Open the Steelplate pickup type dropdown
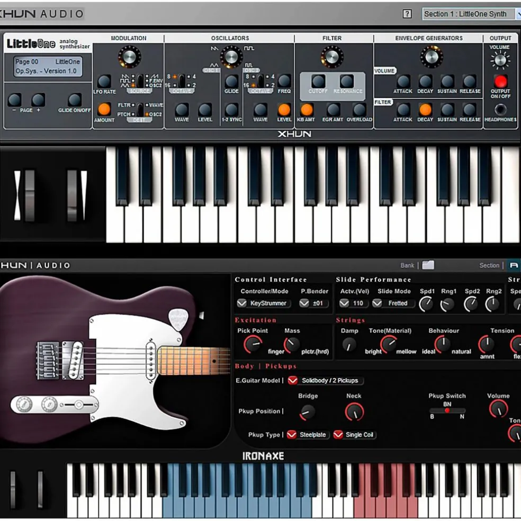The height and width of the screenshot is (521, 521). (308, 435)
